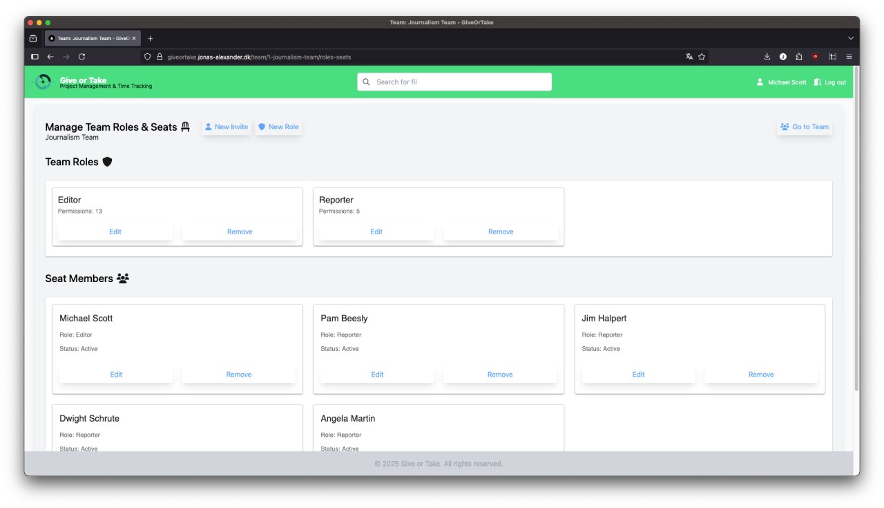Click the Give or Take logo icon
The image size is (884, 508).
pos(42,82)
